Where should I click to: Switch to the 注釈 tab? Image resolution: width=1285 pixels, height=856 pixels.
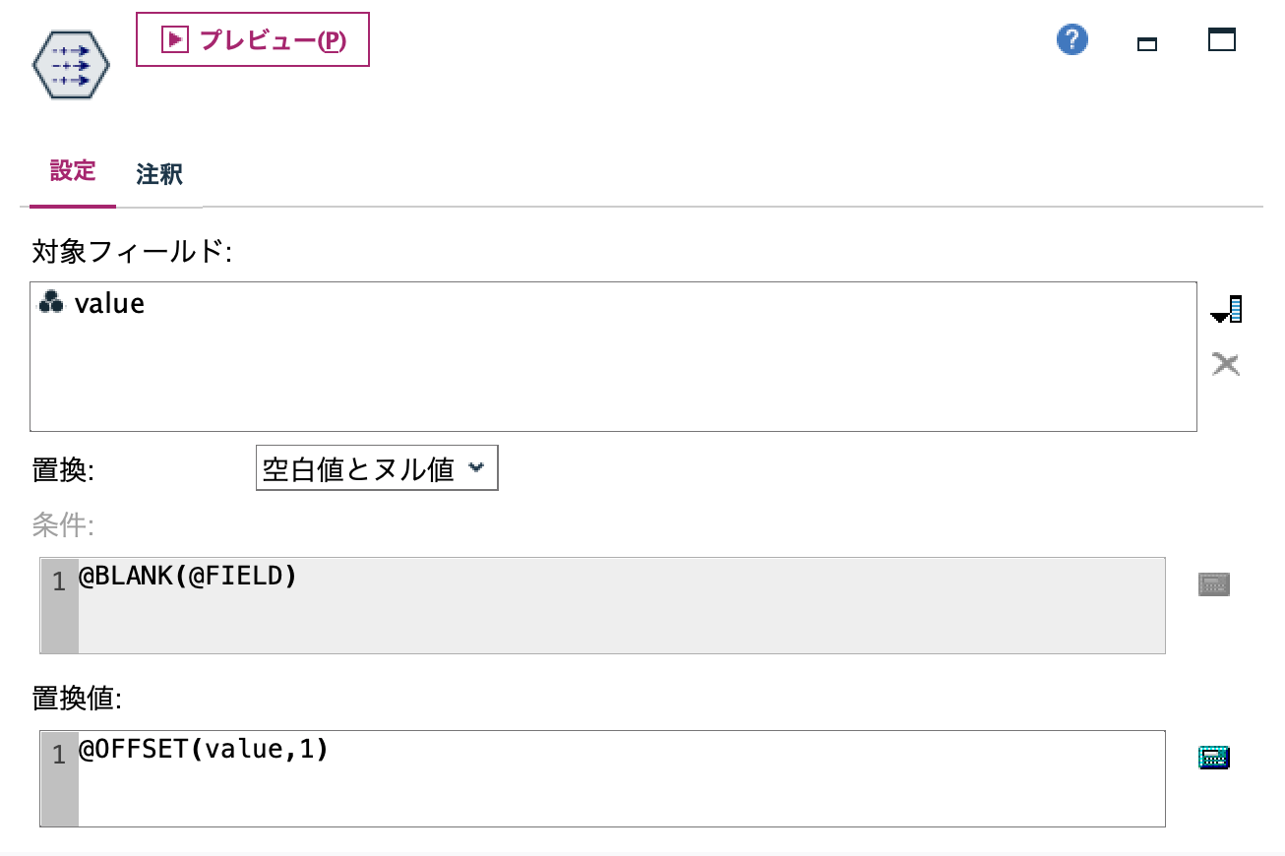158,172
